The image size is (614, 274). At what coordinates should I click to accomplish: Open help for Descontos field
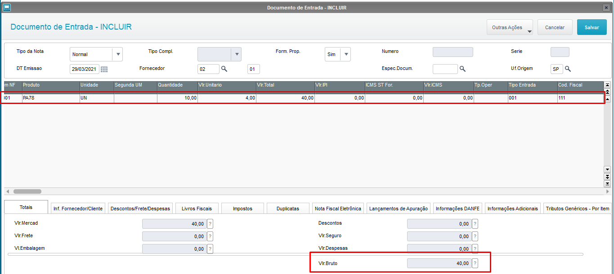pos(475,224)
